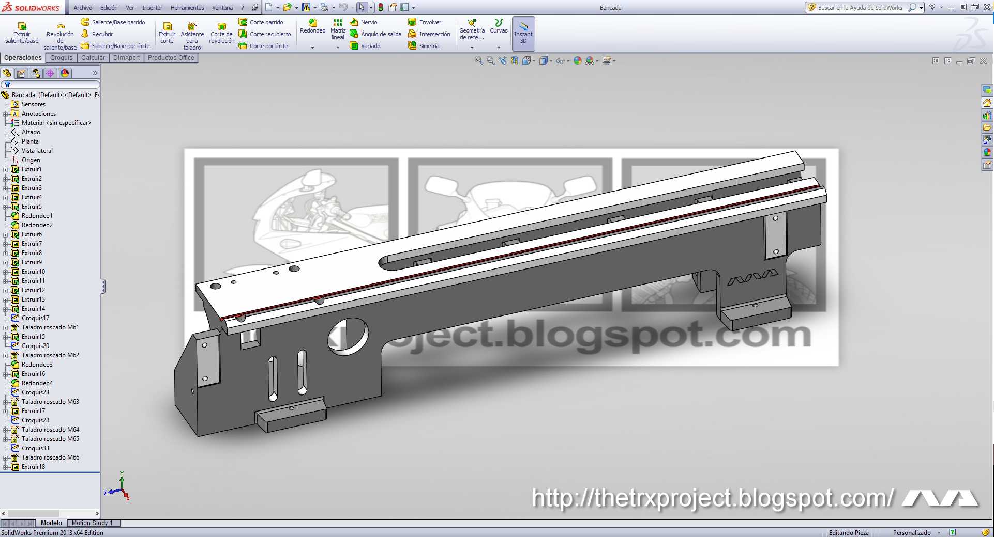Image resolution: width=994 pixels, height=537 pixels.
Task: Select the Vaciado shell tool
Action: pos(365,46)
